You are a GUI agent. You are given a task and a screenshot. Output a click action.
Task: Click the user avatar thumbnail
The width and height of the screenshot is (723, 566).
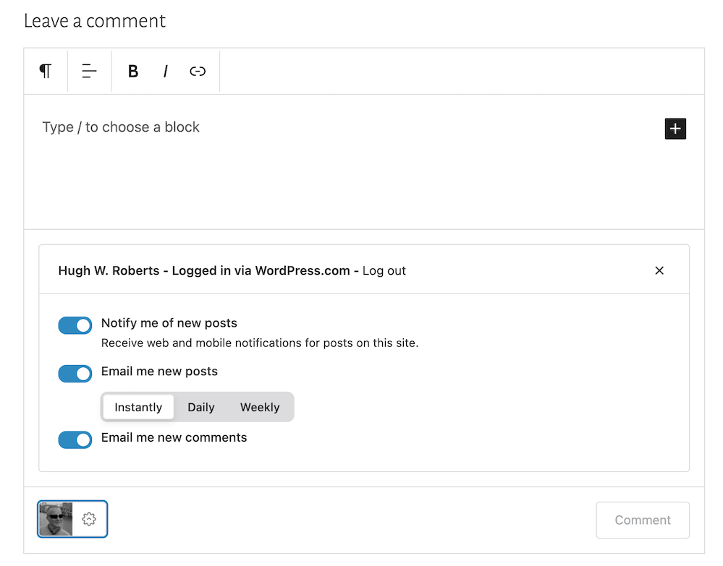56,519
